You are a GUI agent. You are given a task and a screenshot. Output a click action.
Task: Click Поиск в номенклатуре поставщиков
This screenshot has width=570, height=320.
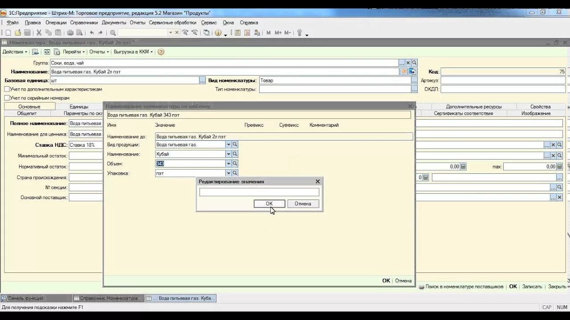coord(461,287)
